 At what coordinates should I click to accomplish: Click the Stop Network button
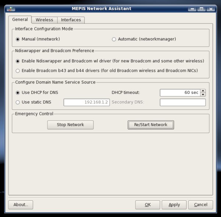(x=70, y=125)
